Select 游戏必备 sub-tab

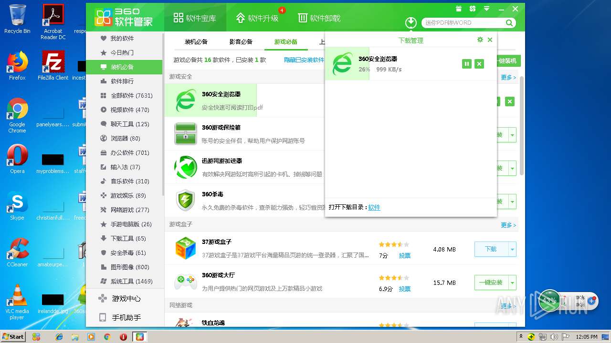[x=286, y=41]
